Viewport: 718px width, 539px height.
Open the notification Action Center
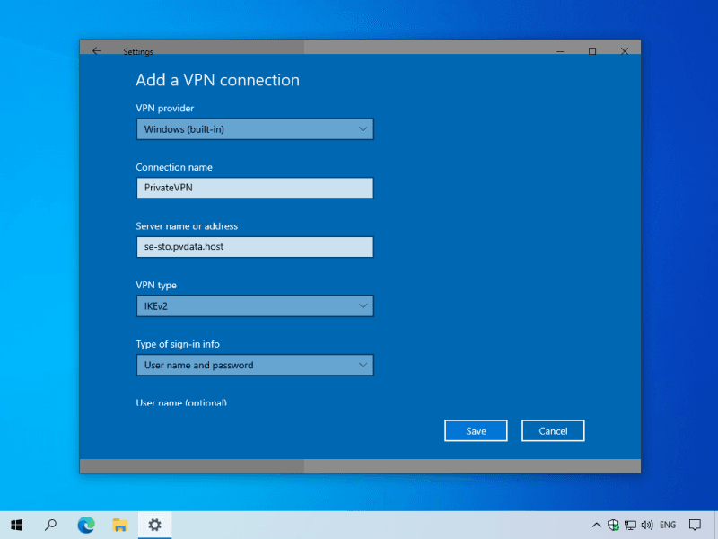[695, 525]
